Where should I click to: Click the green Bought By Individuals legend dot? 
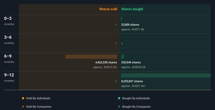tap(119, 98)
